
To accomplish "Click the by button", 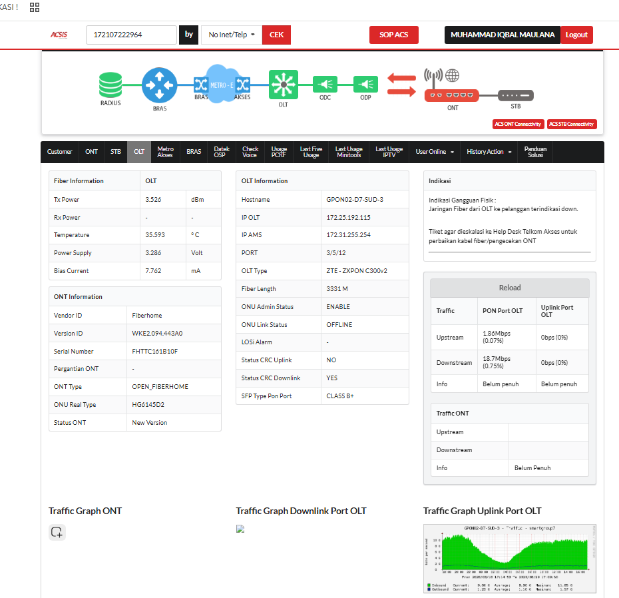I will point(189,35).
